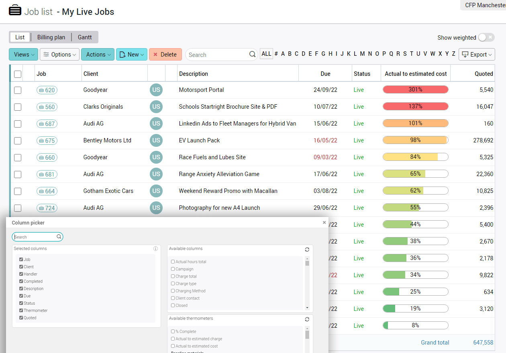Click the US avatar on Gotham Exotic Cars row

click(156, 191)
